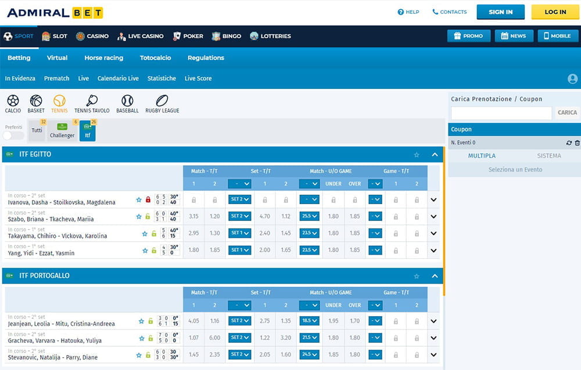Open the Live Casino menu item
This screenshot has width=581, height=370.
click(x=140, y=36)
